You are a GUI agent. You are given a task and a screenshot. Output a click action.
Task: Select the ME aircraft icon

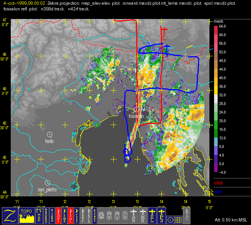pyautogui.click(x=143, y=215)
